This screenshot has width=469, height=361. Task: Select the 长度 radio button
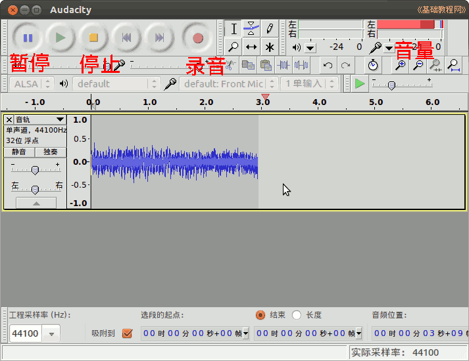click(297, 315)
